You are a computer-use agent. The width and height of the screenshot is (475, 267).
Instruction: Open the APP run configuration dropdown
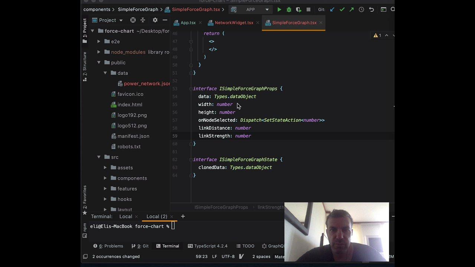click(250, 10)
